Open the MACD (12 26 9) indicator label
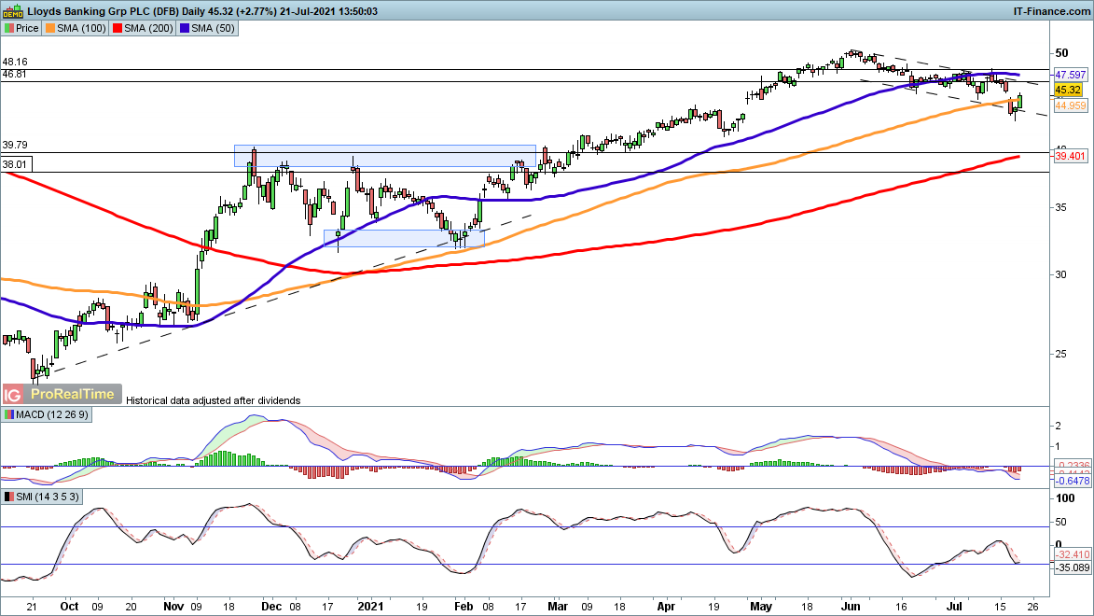 (46, 414)
